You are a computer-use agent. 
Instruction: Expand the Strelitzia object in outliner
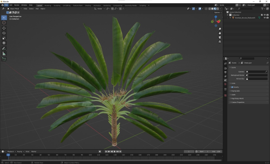click(x=230, y=18)
